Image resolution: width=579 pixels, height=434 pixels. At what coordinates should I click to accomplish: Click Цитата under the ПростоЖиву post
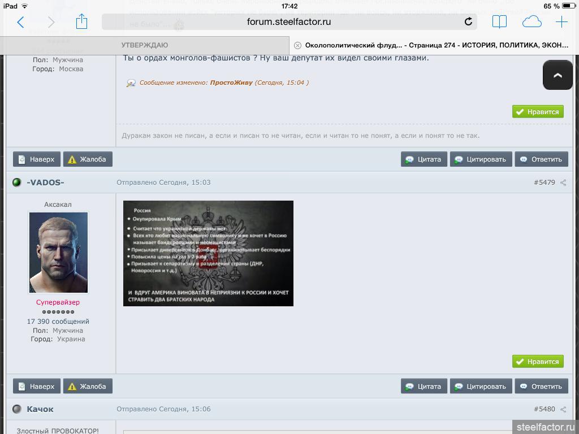tap(424, 159)
